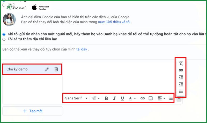Toggle italic formatting
The height and width of the screenshot is (123, 207).
(114, 98)
